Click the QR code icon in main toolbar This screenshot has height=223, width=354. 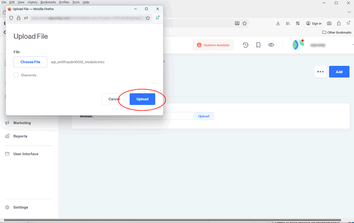click(x=298, y=23)
